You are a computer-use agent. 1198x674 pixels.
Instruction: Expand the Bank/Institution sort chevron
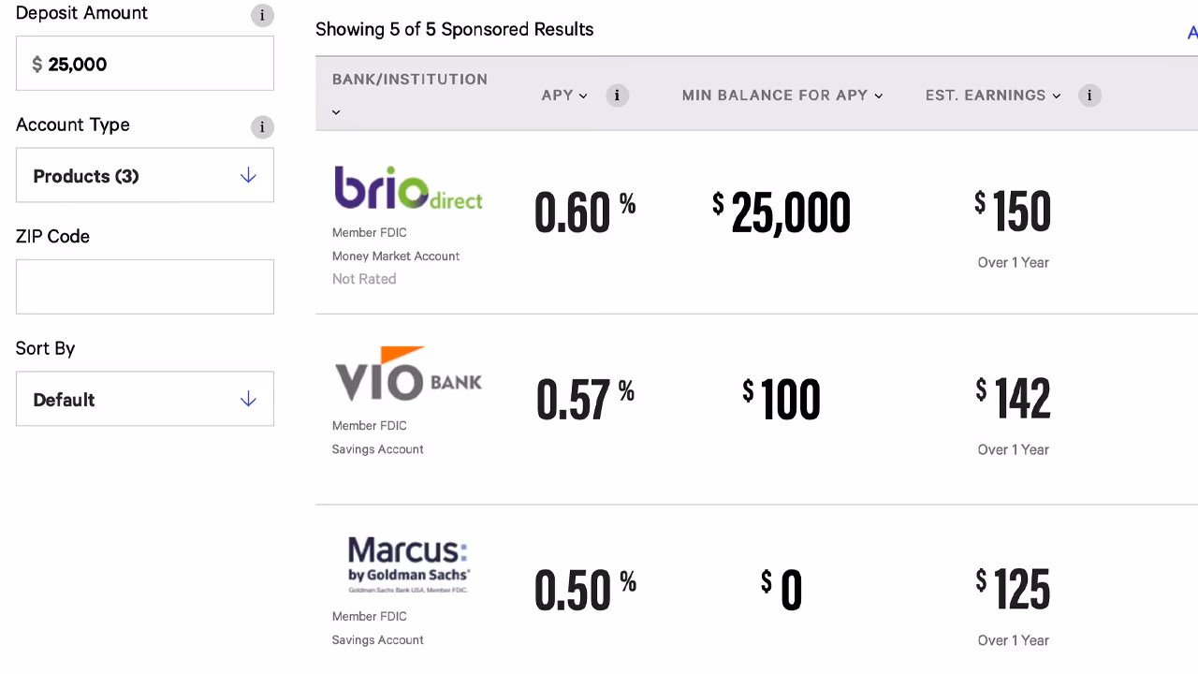(335, 111)
